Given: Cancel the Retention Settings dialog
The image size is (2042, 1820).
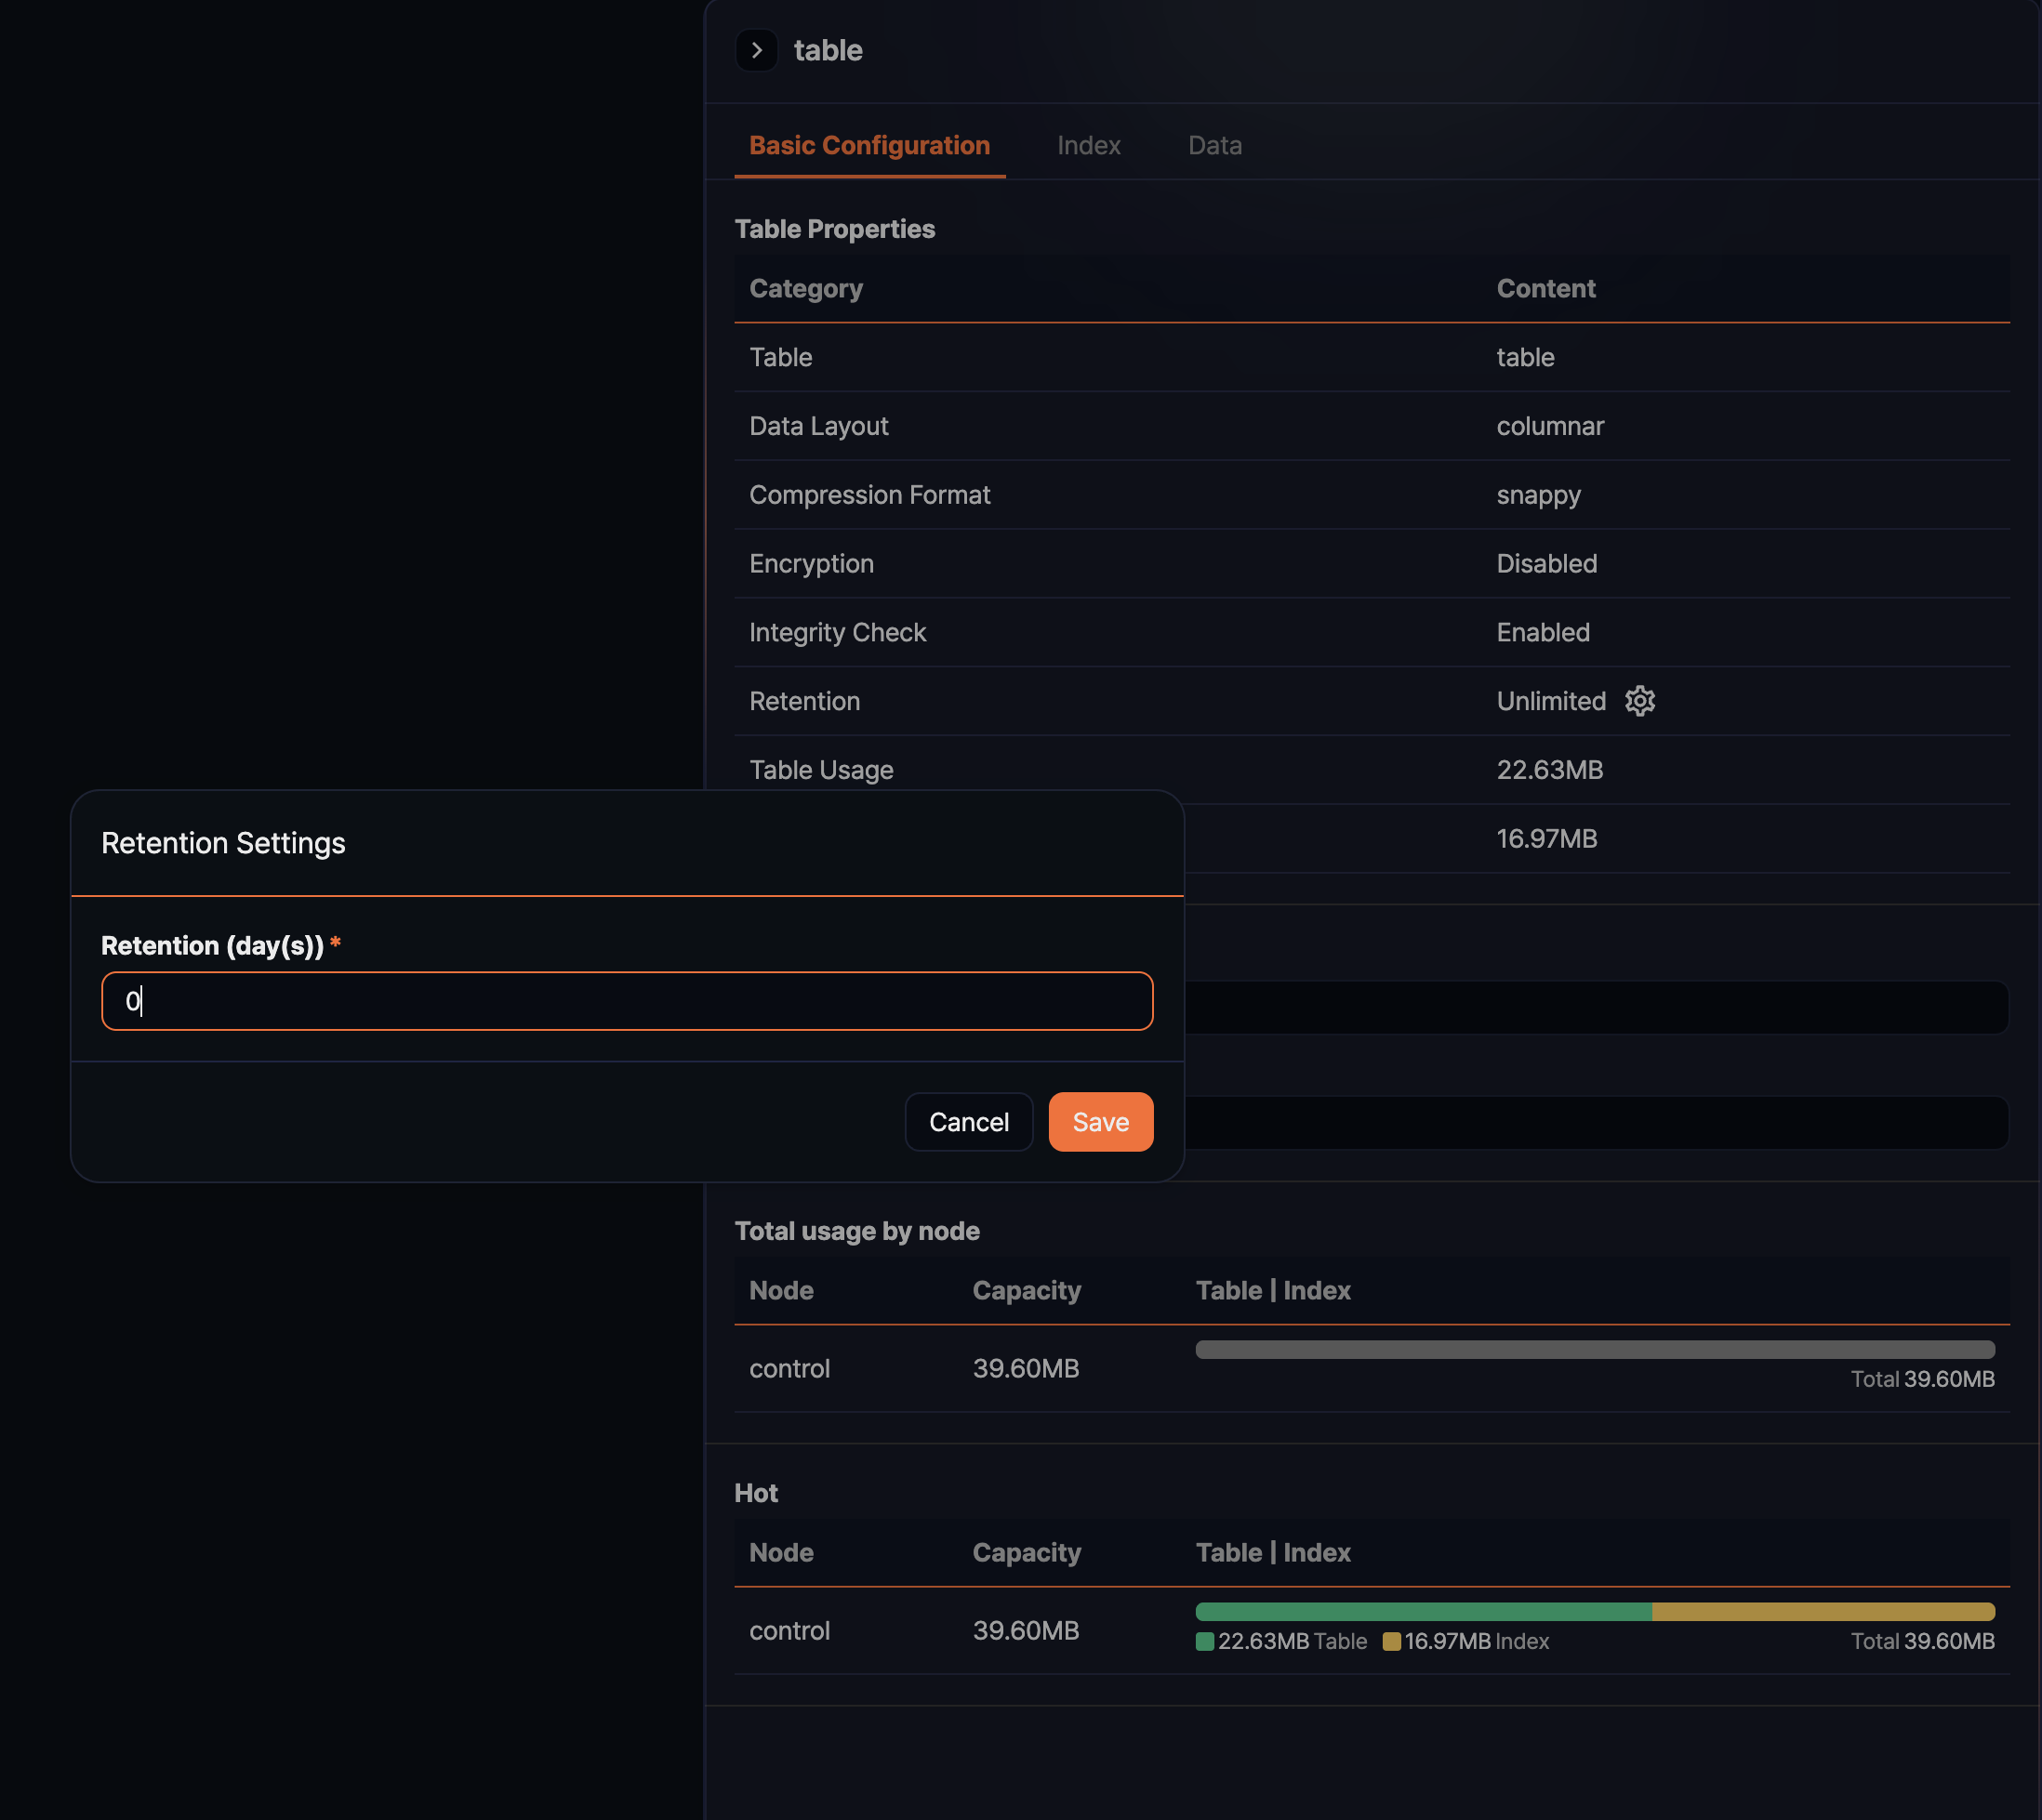Looking at the screenshot, I should pyautogui.click(x=967, y=1122).
